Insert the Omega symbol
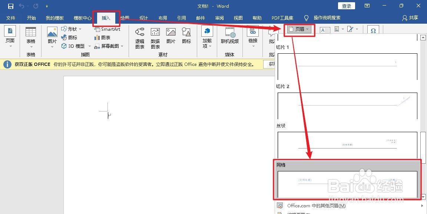 pyautogui.click(x=373, y=29)
